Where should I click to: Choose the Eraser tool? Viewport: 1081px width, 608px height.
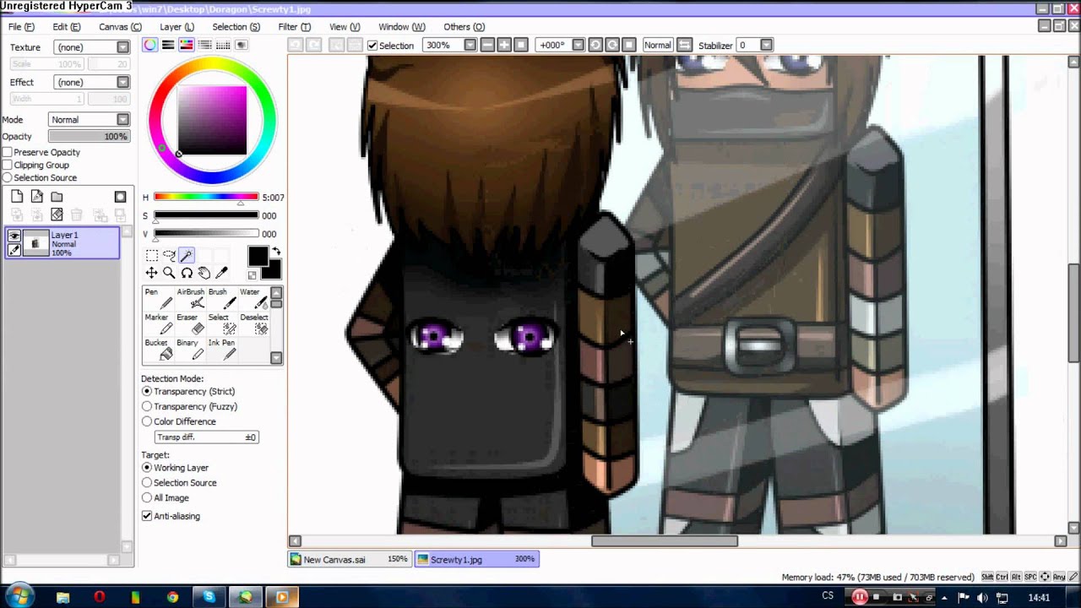pyautogui.click(x=191, y=324)
